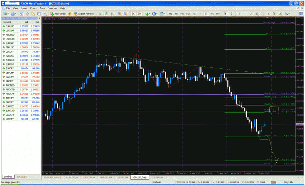Open the Indicators list icon
The height and width of the screenshot is (185, 305).
[146, 14]
